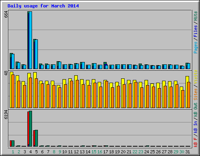This screenshot has height=156, width=200.
Task: Click the 'Hits' legend label
Action: click(x=196, y=16)
